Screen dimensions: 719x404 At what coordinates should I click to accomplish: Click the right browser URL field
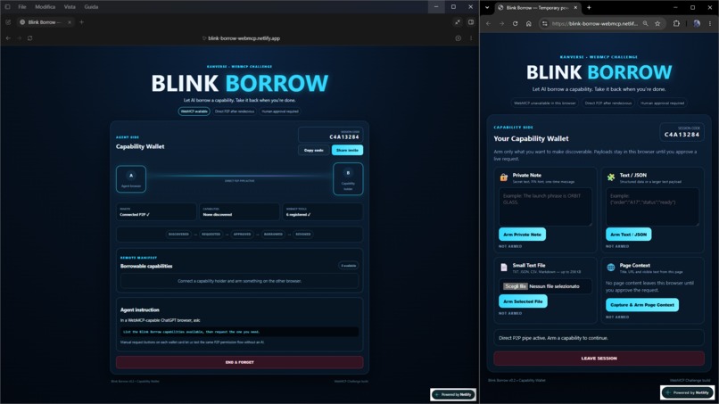[595, 23]
